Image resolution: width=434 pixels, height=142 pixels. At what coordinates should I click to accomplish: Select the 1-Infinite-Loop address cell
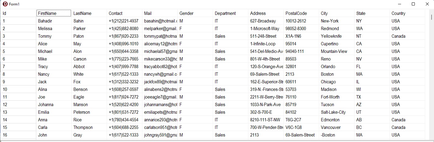[x=266, y=44]
